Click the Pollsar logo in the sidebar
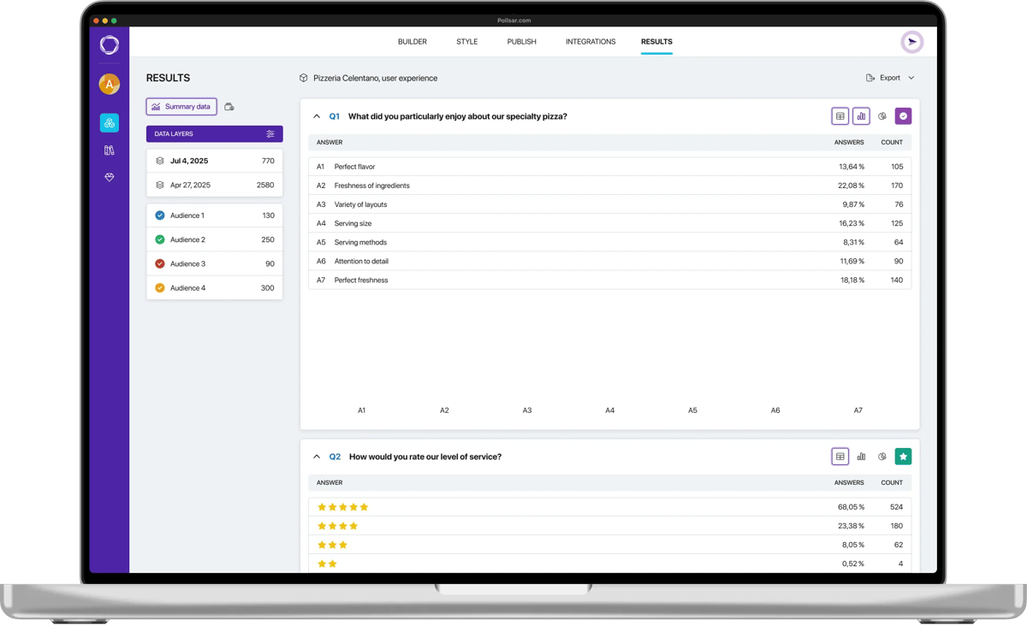Viewport: 1027px width, 625px height. pos(110,45)
